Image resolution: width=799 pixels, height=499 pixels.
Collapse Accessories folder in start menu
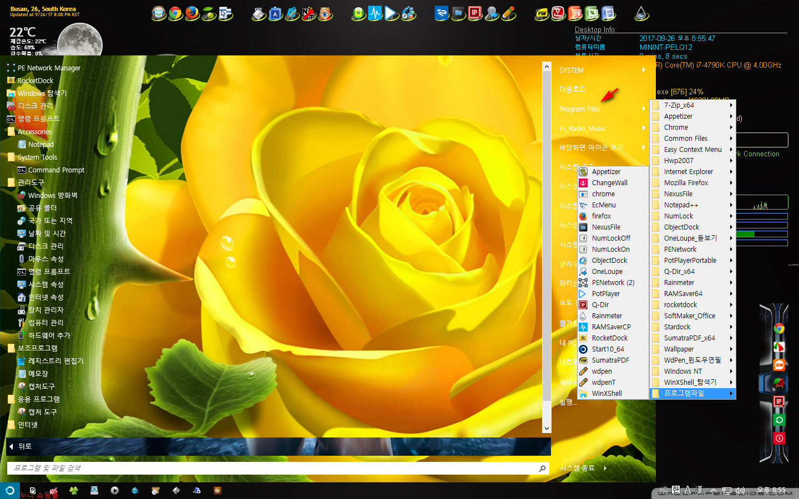34,132
